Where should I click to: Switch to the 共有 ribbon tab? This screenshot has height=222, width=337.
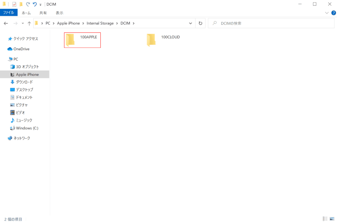[43, 13]
